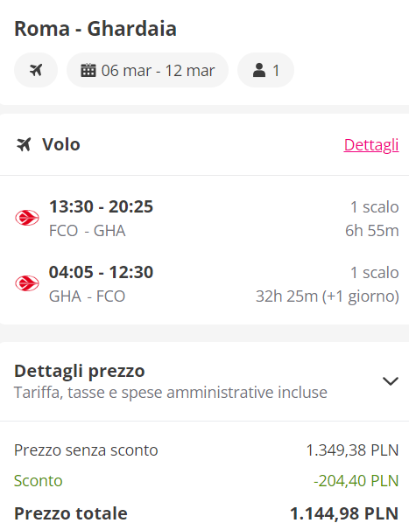Click the airline logo for GHA - FCO flight
This screenshot has height=530, width=409.
pyautogui.click(x=27, y=283)
